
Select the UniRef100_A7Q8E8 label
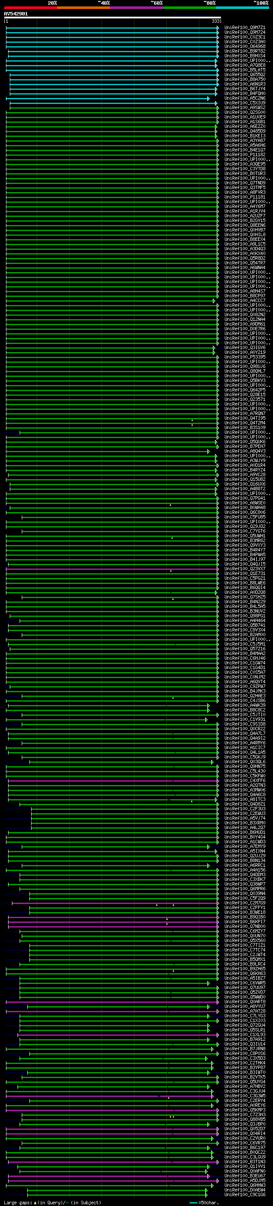[245, 65]
